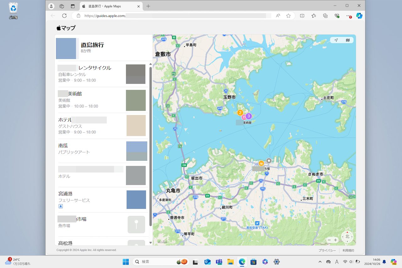Open File Explorer from taskbar

tap(230, 261)
